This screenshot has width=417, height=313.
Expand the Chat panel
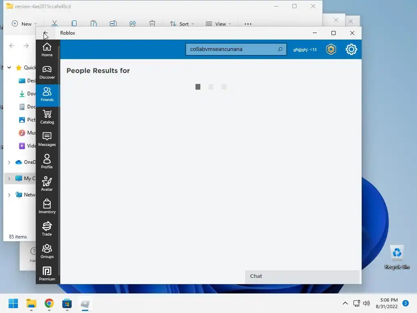303,276
